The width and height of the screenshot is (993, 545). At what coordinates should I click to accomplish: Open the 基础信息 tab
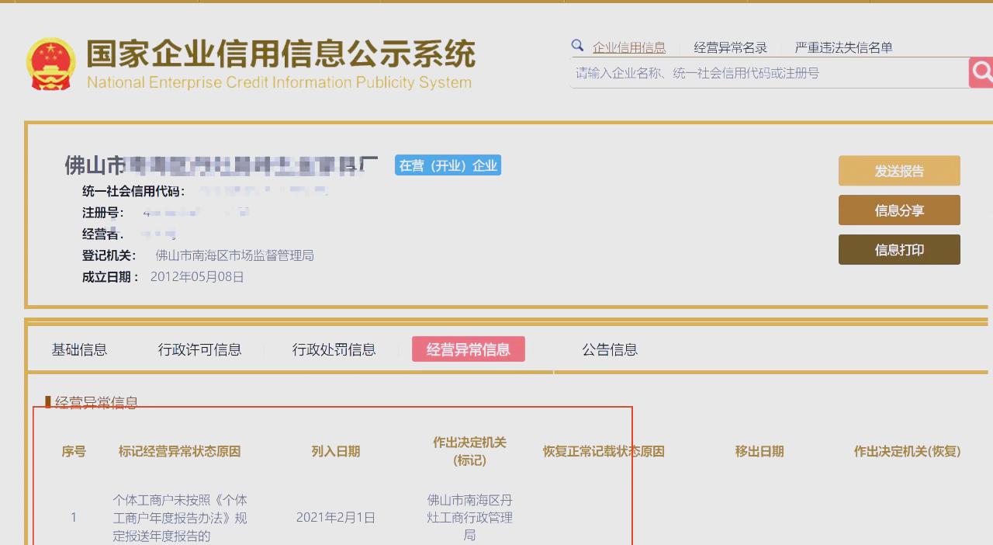pos(79,349)
